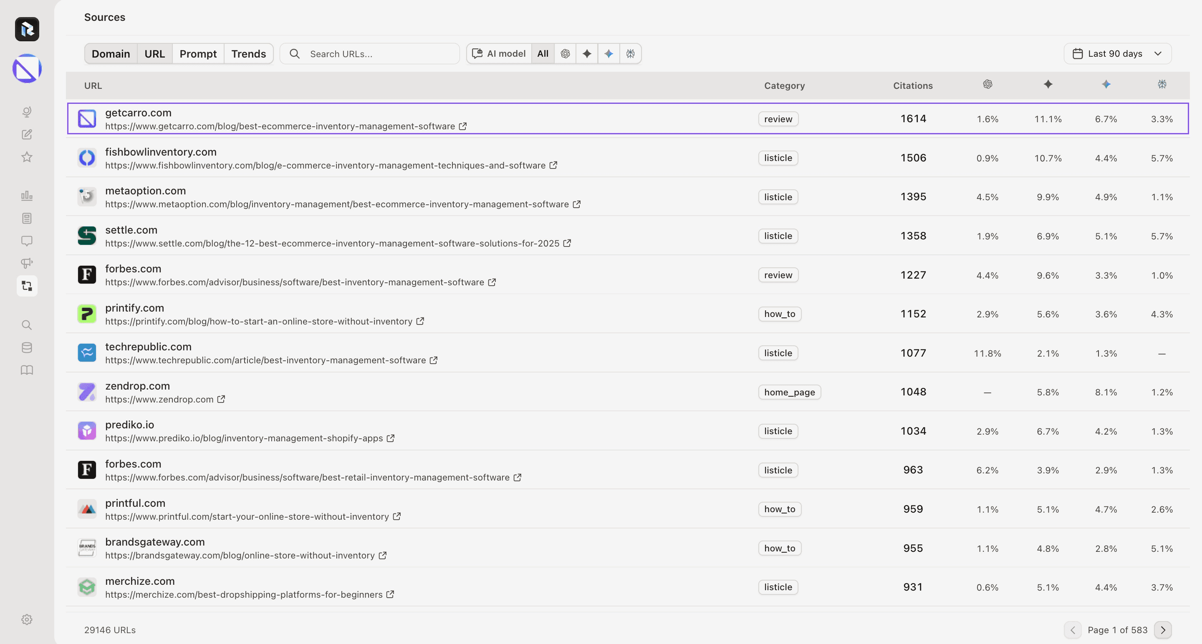Click the citations value 1614
This screenshot has width=1202, height=644.
pos(913,119)
